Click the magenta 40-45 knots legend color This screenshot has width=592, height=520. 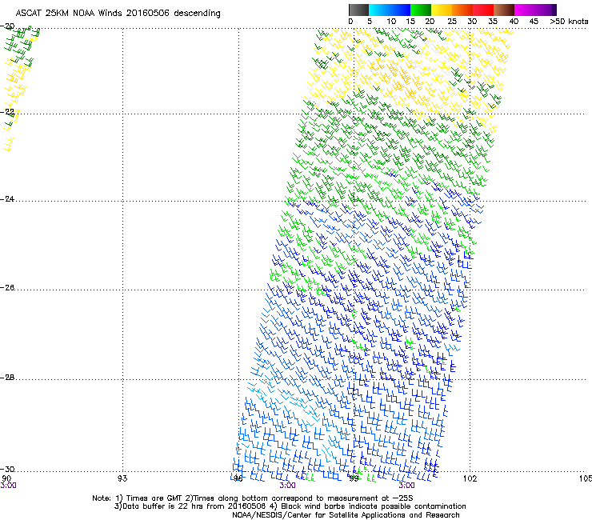(525, 10)
